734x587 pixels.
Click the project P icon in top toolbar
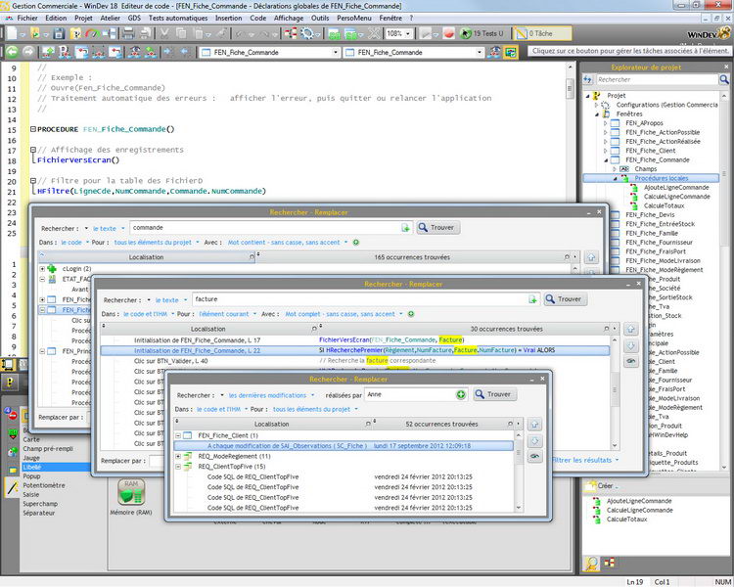[75, 33]
